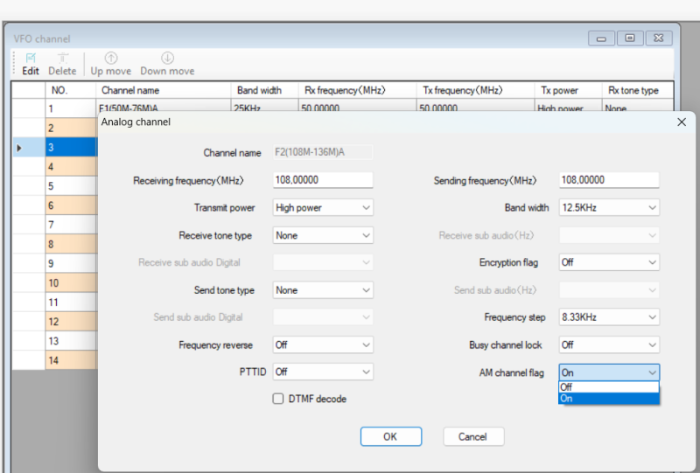
Task: Click the Sending frequency input field
Action: coord(609,180)
